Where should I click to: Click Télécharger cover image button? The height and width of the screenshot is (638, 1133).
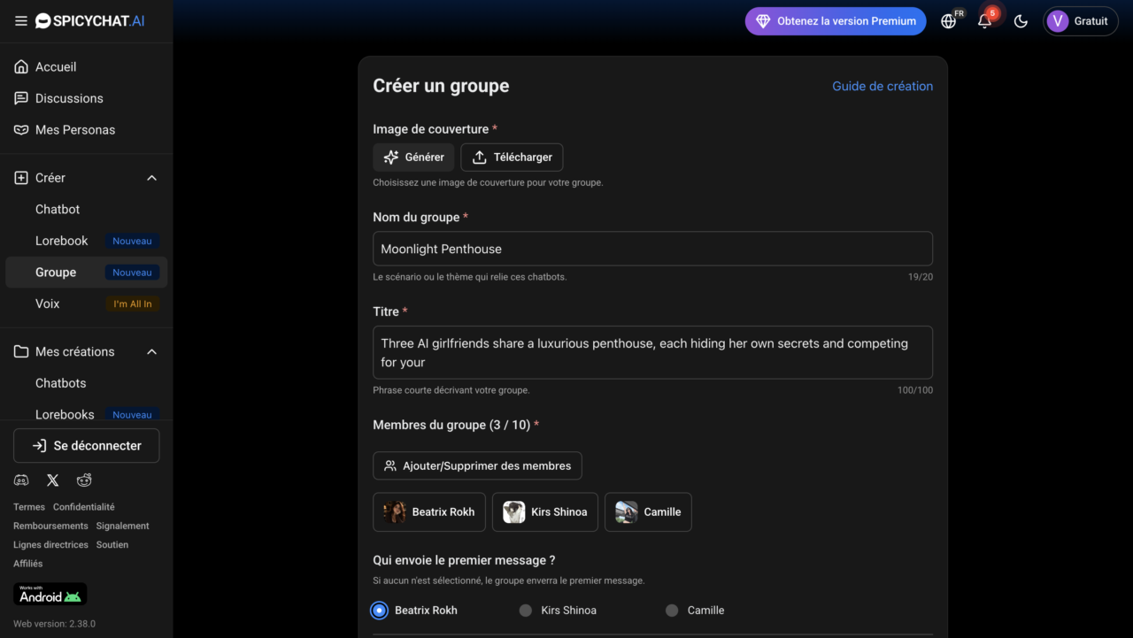pyautogui.click(x=512, y=158)
